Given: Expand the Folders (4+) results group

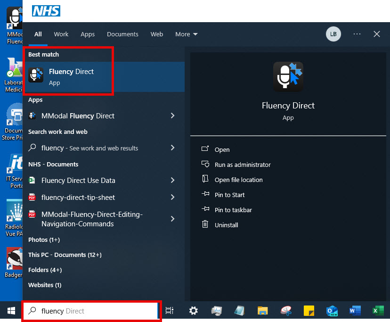Looking at the screenshot, I should (45, 270).
